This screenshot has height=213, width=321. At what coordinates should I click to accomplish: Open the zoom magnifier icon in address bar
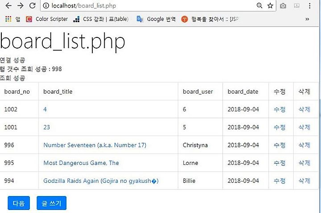(x=259, y=5)
